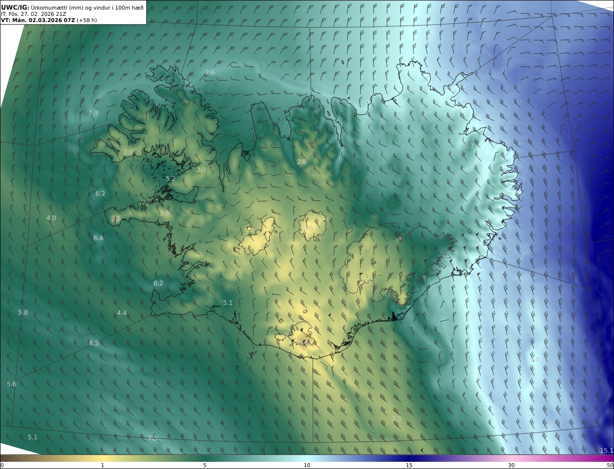Click the colorbar tick label 50
The width and height of the screenshot is (614, 469).
tap(610, 465)
